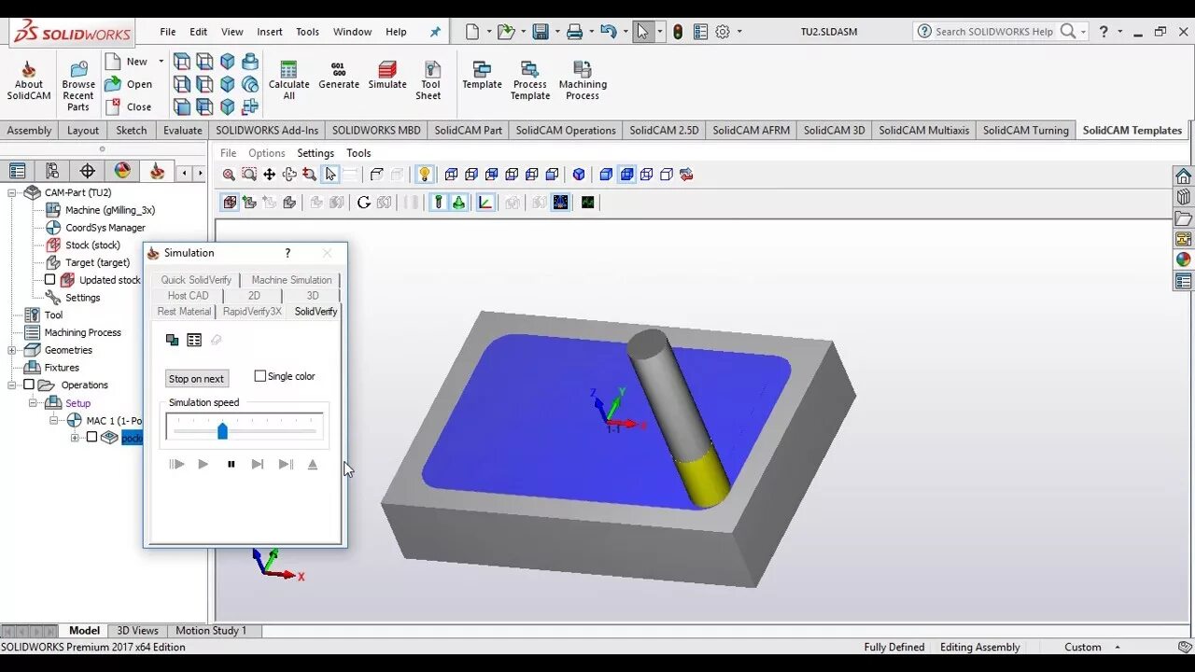Open the DimXpert crosshair tab

pos(87,171)
